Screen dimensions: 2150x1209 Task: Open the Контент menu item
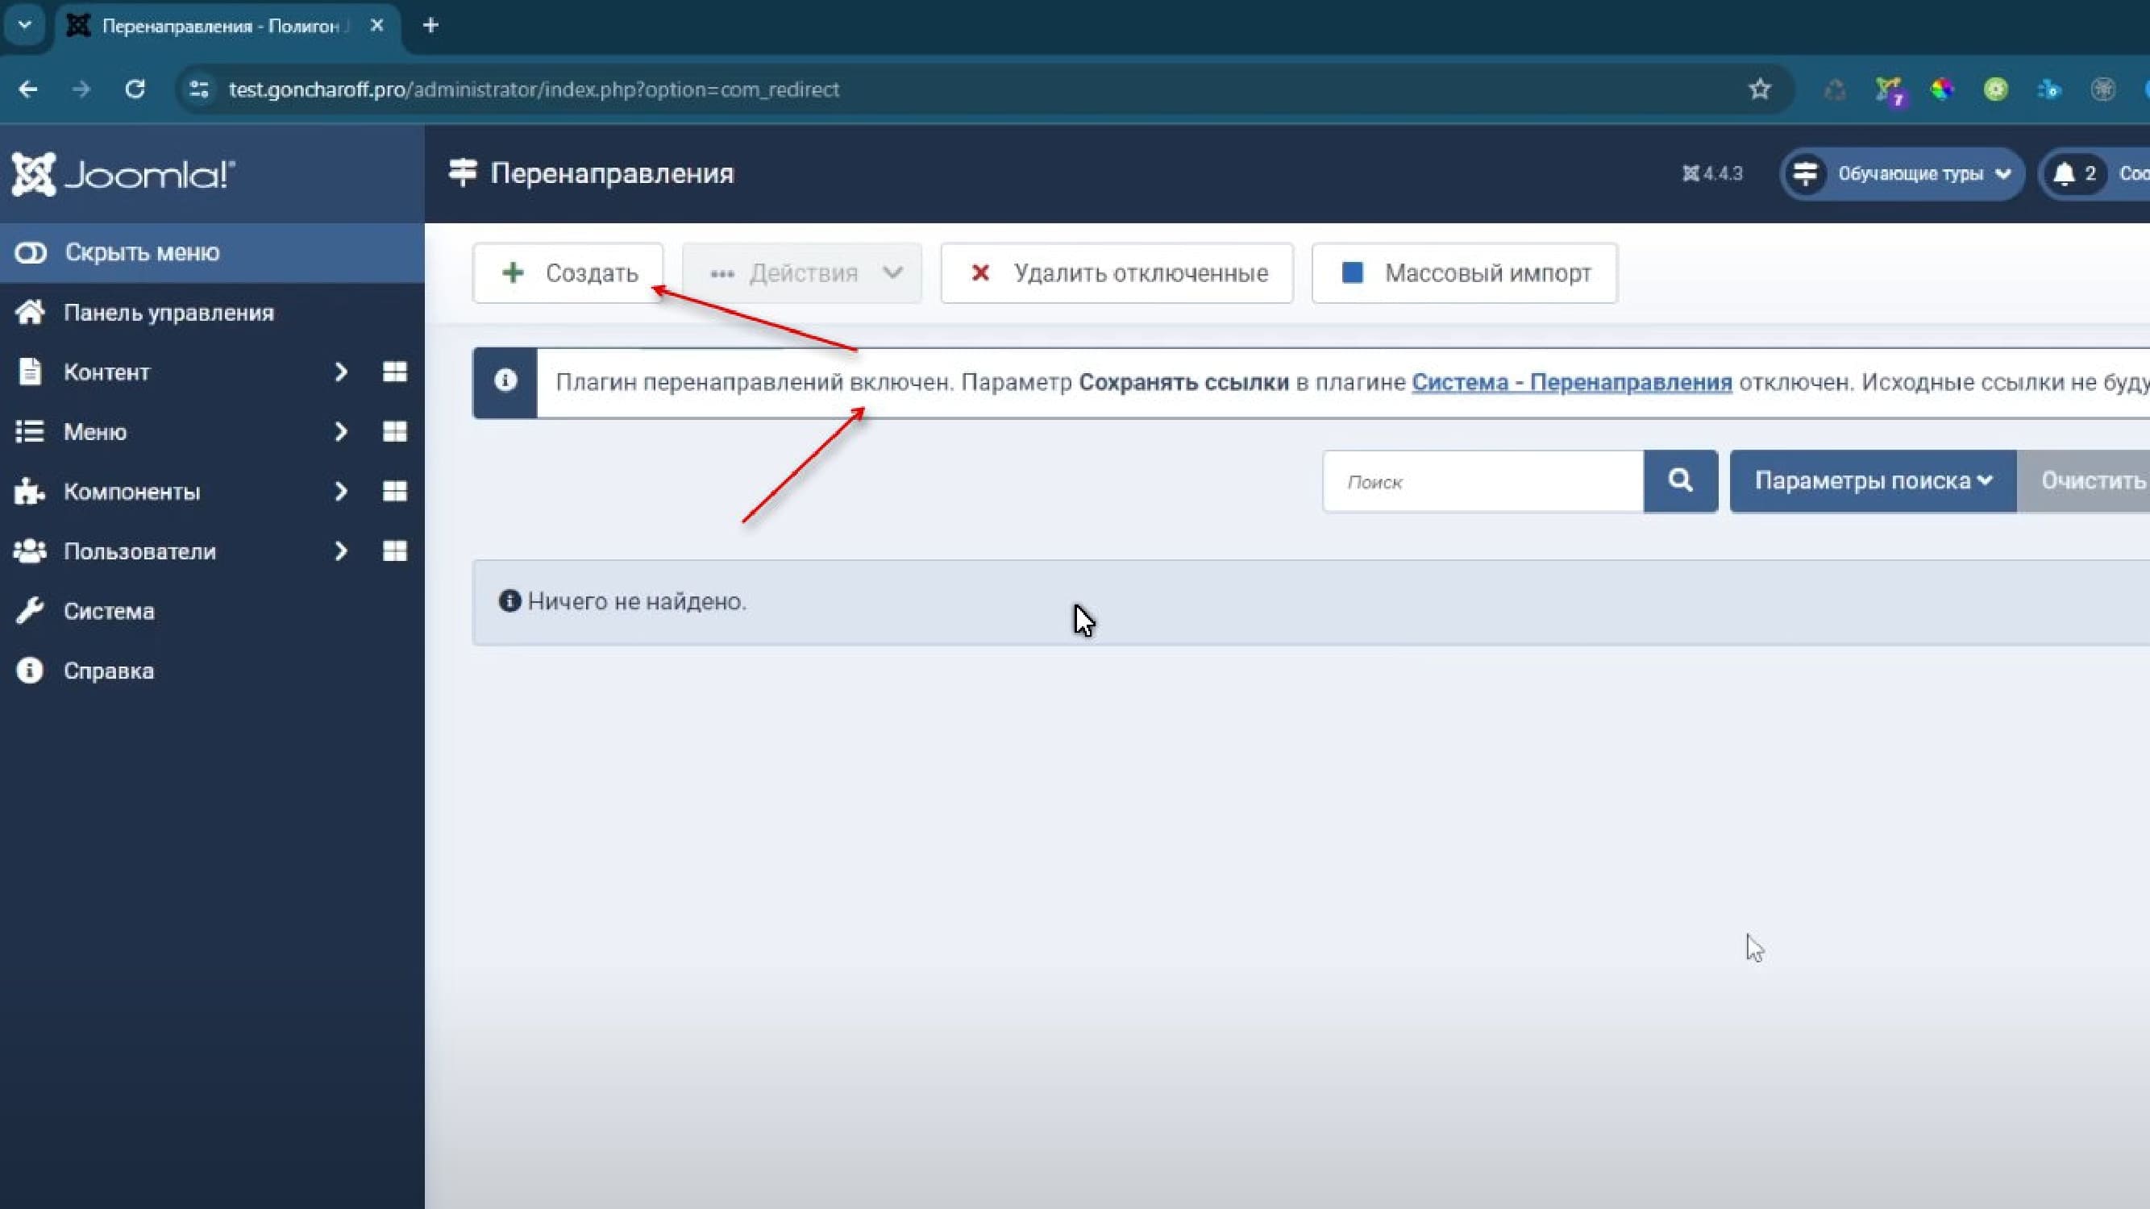pyautogui.click(x=107, y=372)
